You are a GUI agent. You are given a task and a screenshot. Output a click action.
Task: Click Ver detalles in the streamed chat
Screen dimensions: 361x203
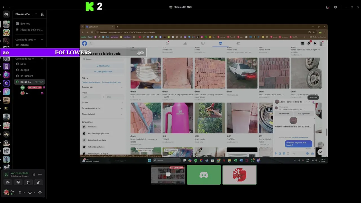284,113
